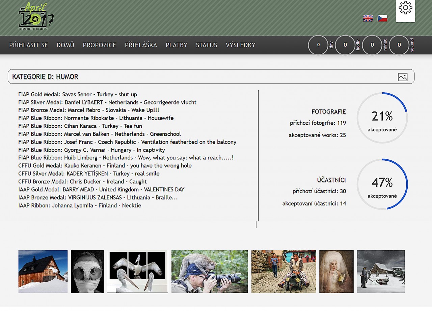The width and height of the screenshot is (432, 311).
Task: Open the monkey on photographer thumbnail
Action: [x=210, y=272]
